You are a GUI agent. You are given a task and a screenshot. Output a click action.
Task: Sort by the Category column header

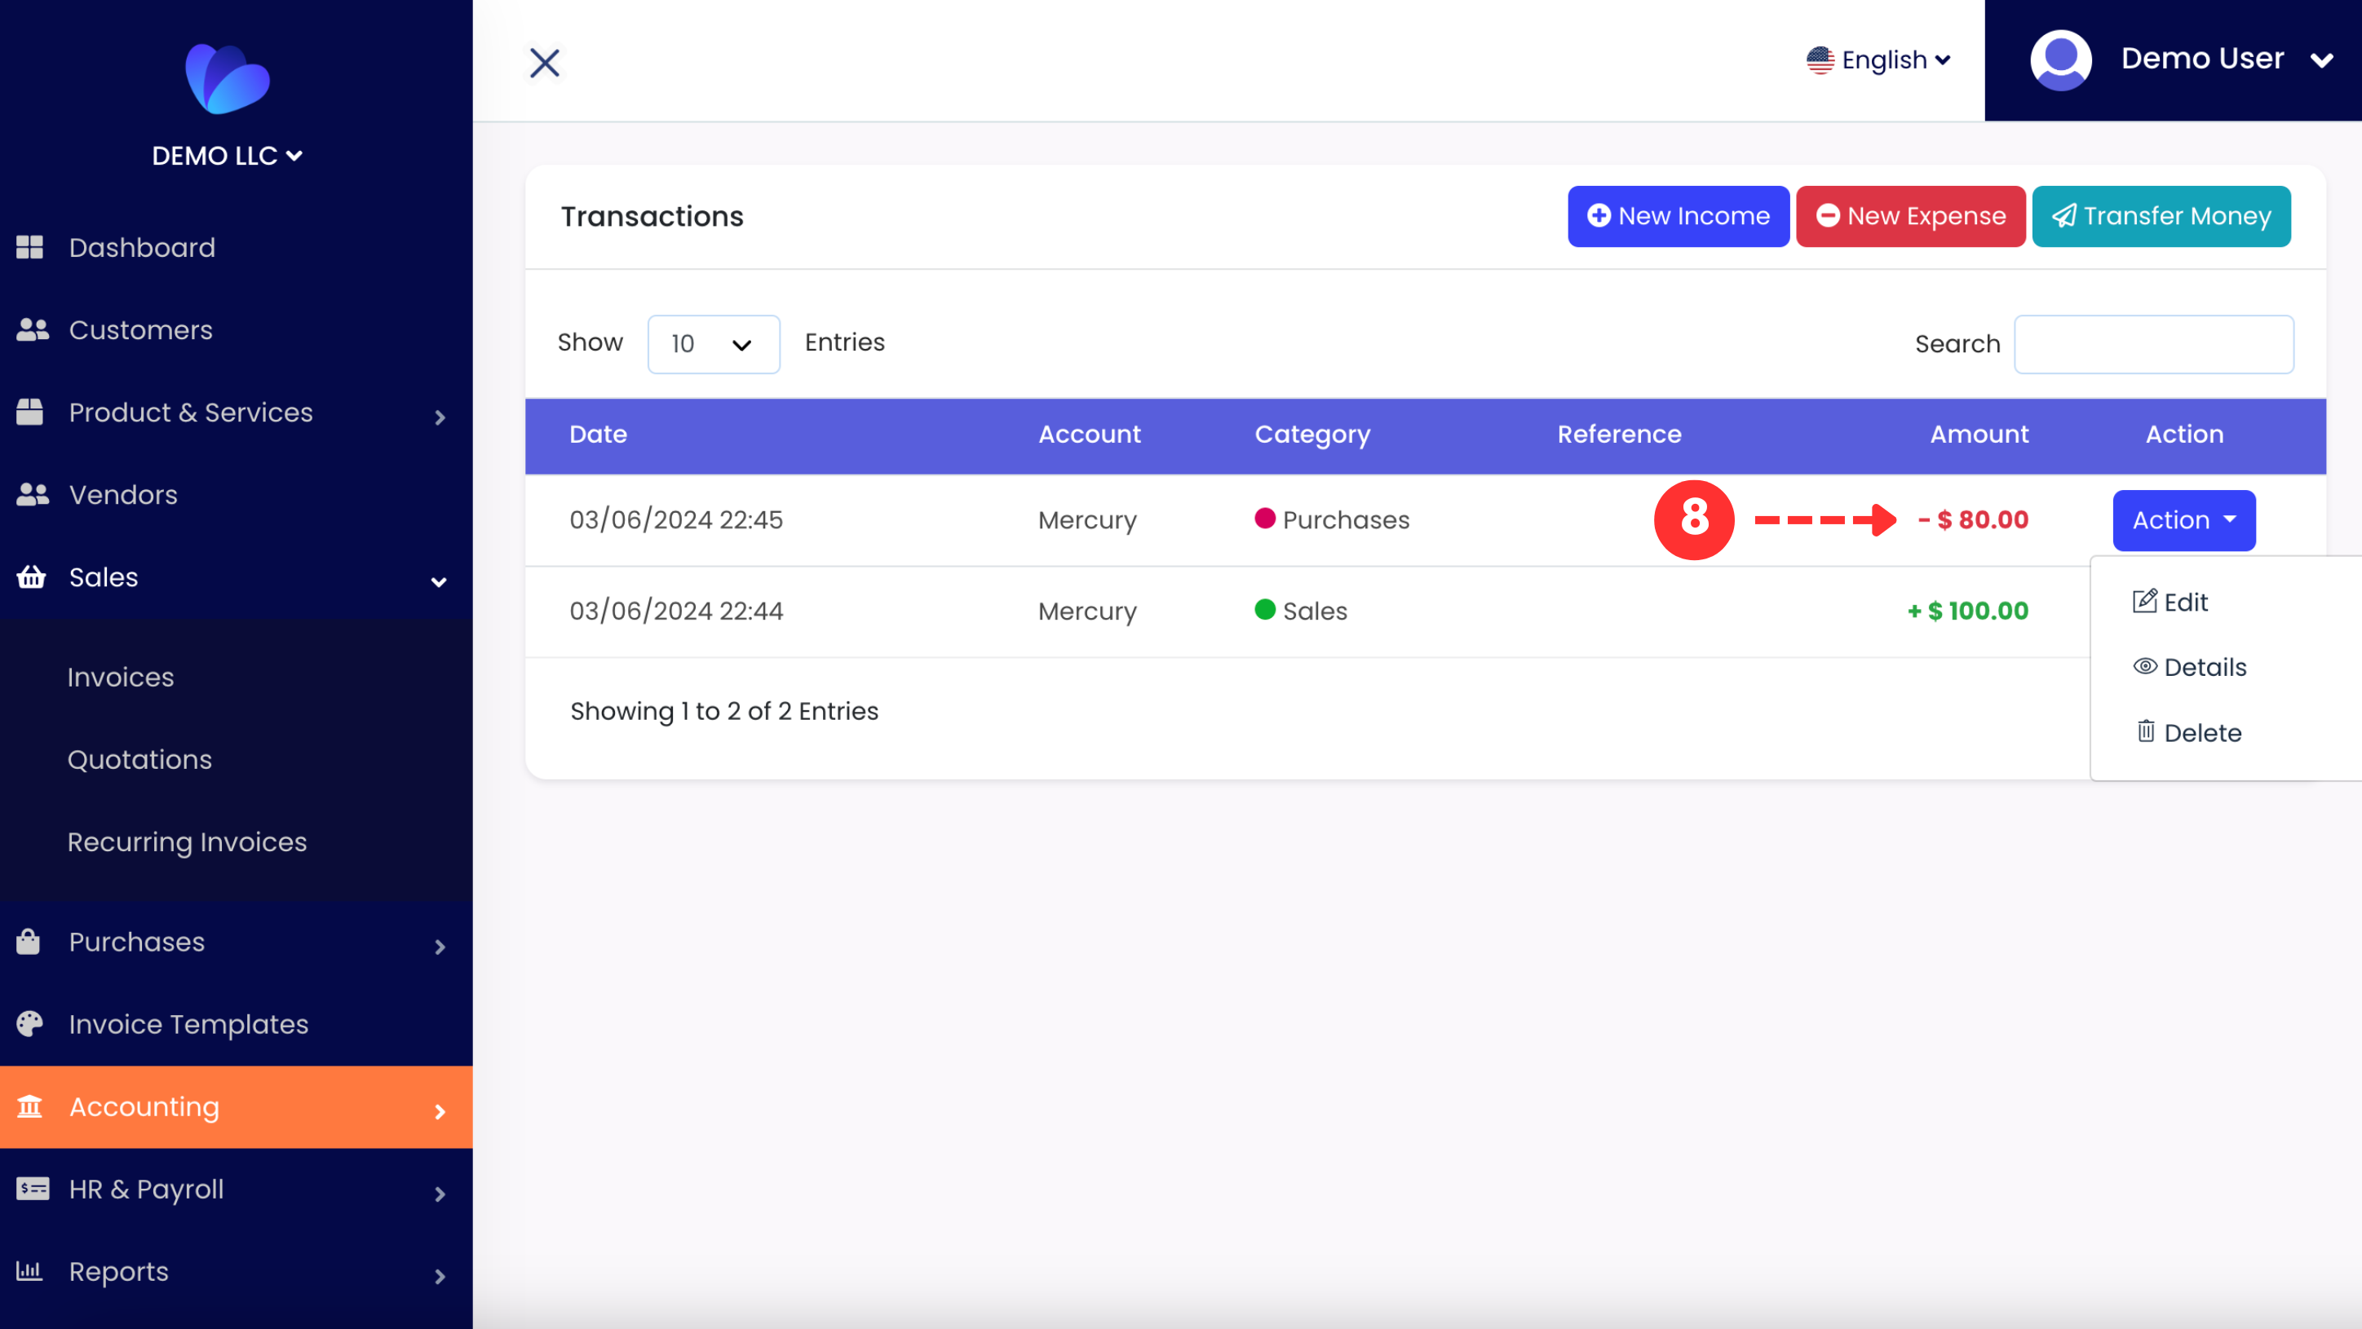click(x=1312, y=435)
